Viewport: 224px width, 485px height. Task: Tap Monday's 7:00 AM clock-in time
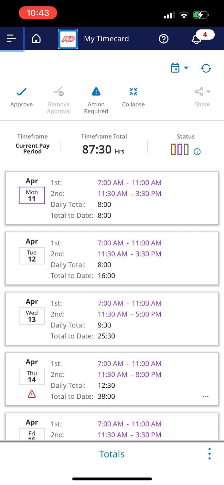pyautogui.click(x=111, y=183)
